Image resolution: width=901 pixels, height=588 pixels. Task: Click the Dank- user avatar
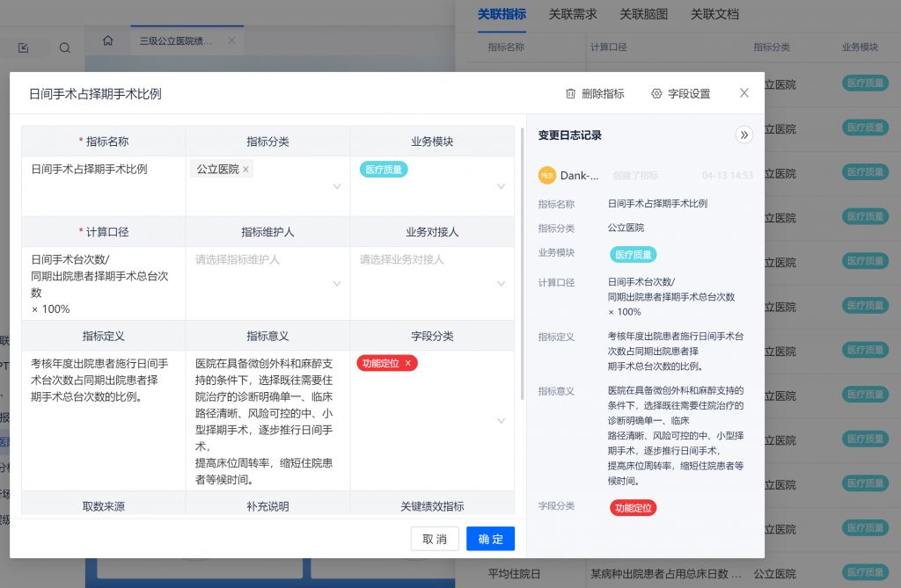547,175
